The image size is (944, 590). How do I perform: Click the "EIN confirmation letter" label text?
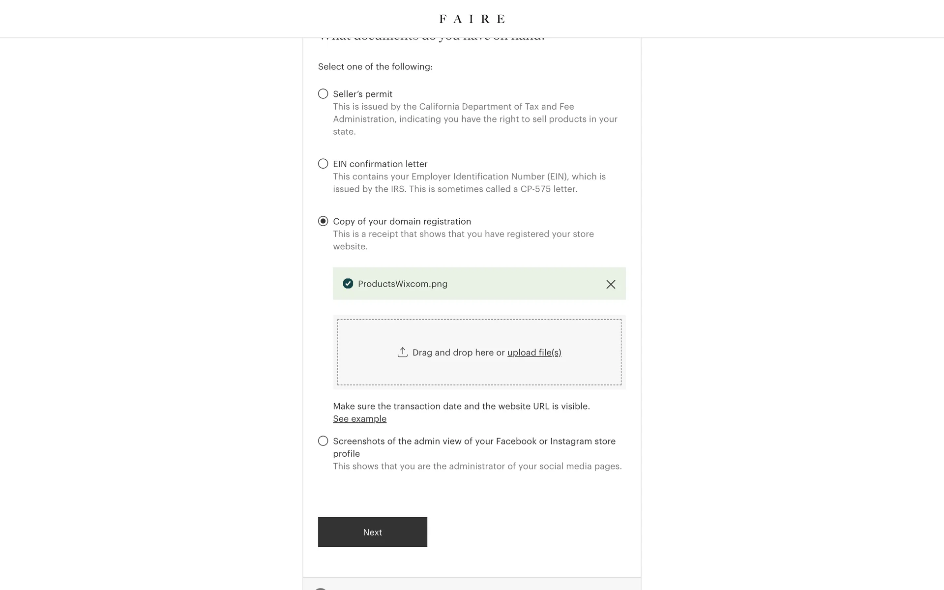380,164
